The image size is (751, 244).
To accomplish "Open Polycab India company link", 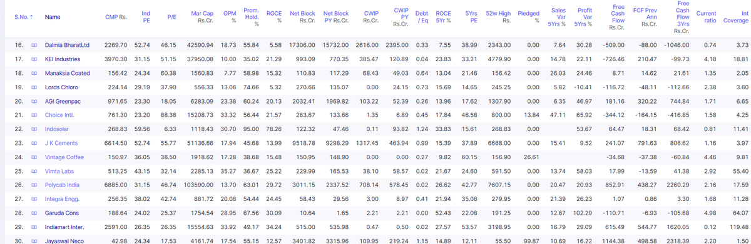I will tap(63, 185).
